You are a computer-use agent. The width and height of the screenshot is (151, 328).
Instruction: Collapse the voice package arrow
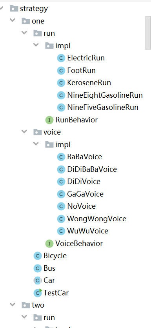(24, 131)
